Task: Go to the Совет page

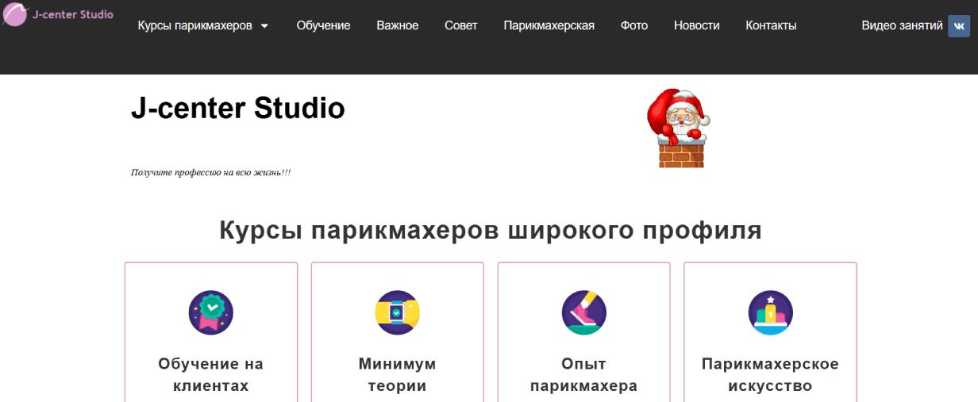Action: [x=461, y=25]
